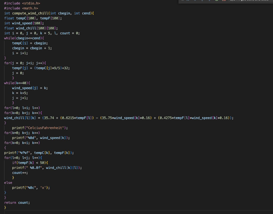Click the green Restart debug icon
This screenshot has width=273, height=214.
click(216, 1)
